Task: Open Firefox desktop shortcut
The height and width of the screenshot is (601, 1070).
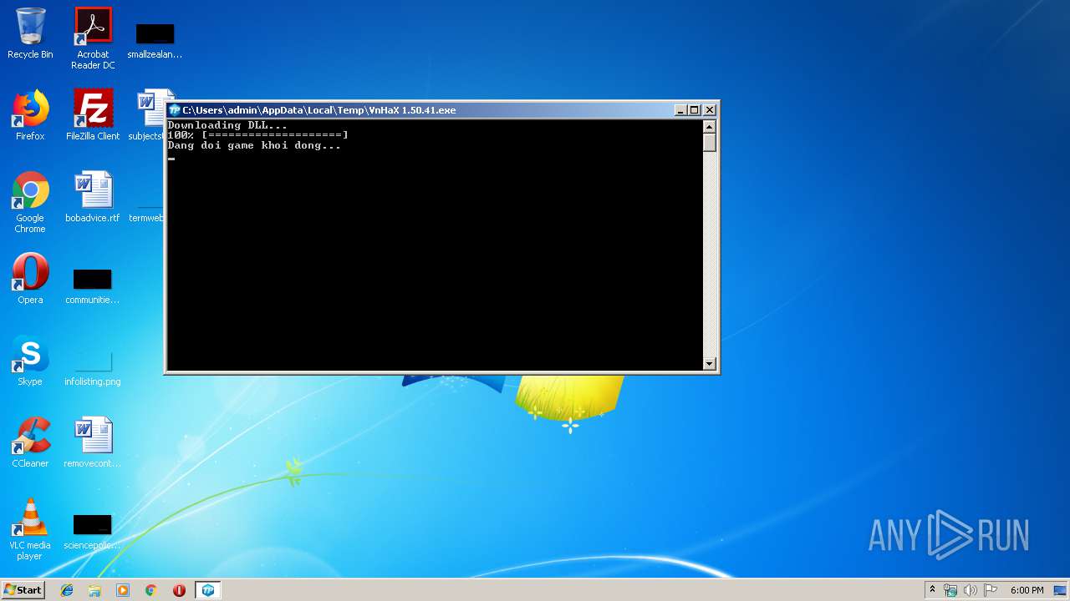Action: pyautogui.click(x=30, y=115)
